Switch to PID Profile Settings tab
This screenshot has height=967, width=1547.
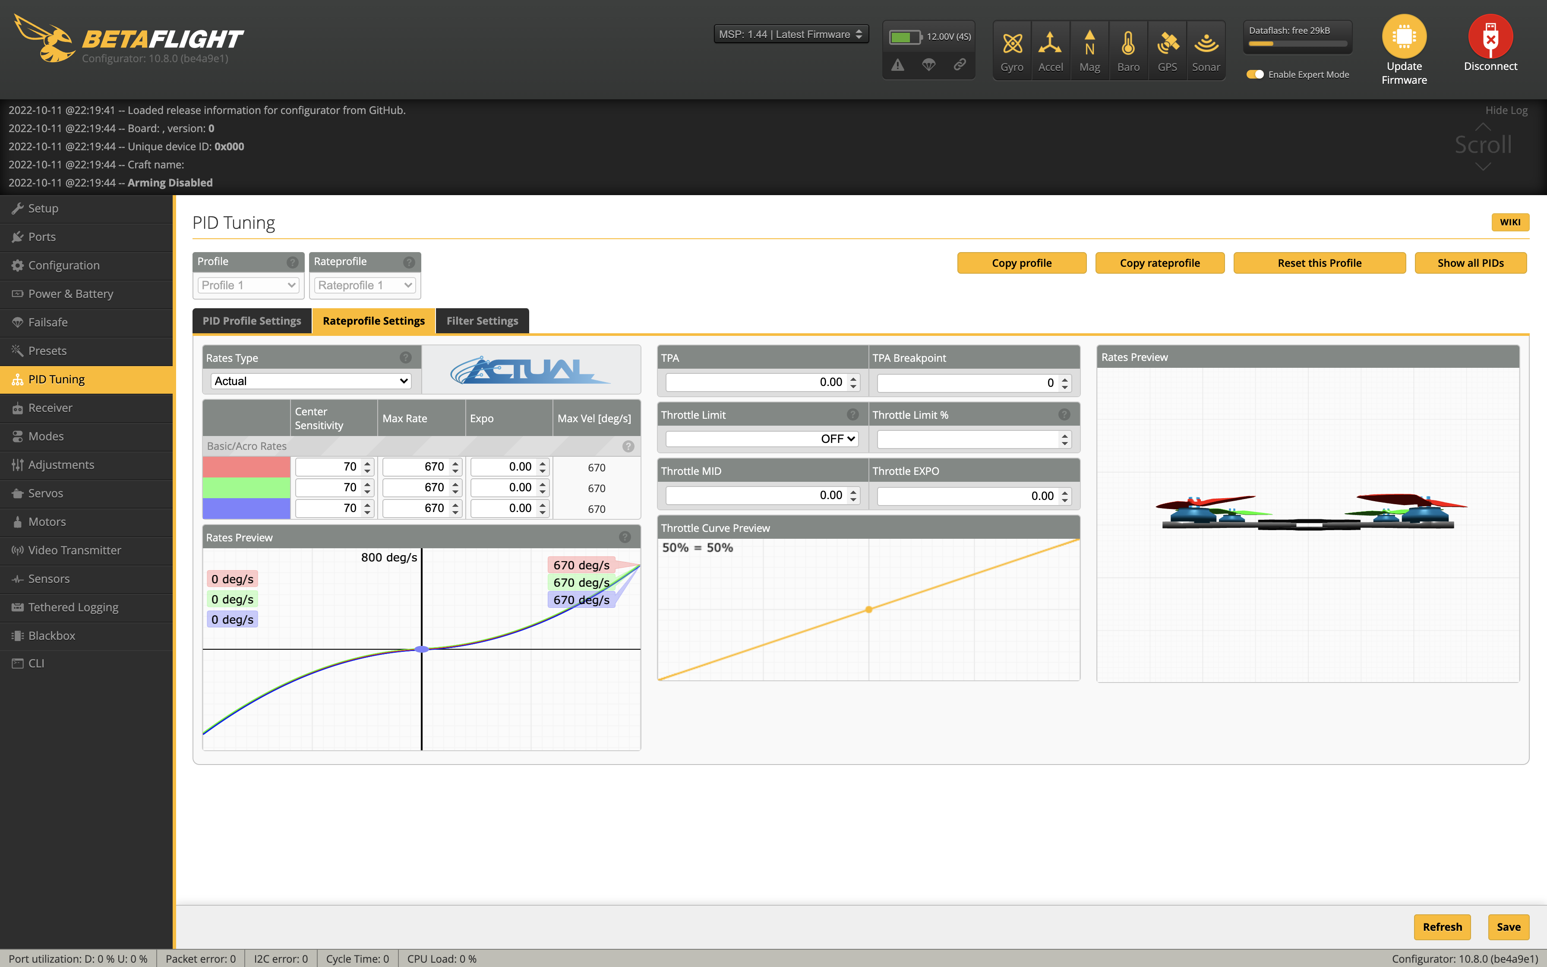252,321
